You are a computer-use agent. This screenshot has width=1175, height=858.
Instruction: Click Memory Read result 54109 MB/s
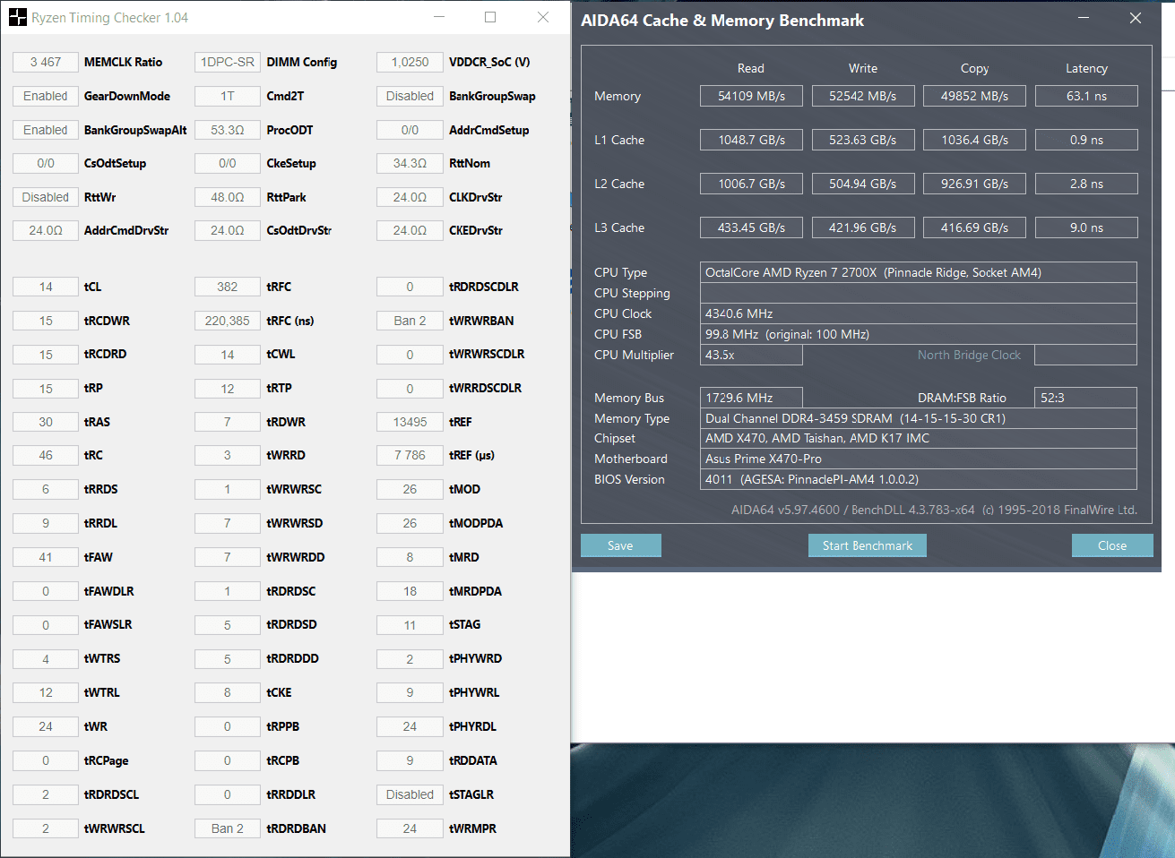tap(751, 96)
